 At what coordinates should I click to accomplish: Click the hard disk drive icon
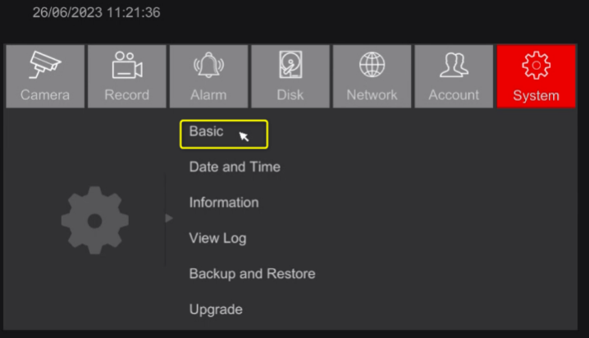click(290, 65)
